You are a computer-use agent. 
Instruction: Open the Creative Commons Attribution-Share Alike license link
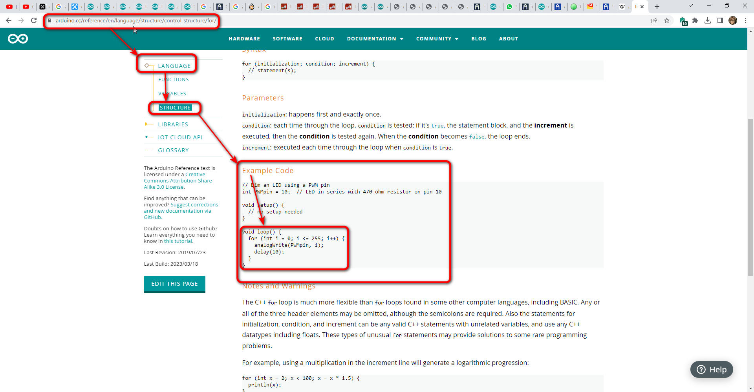tap(178, 181)
